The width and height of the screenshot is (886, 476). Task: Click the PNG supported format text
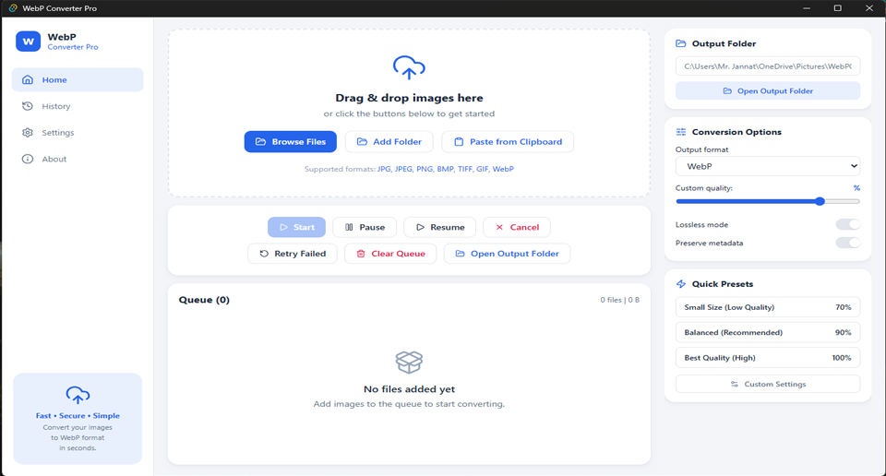click(x=425, y=169)
